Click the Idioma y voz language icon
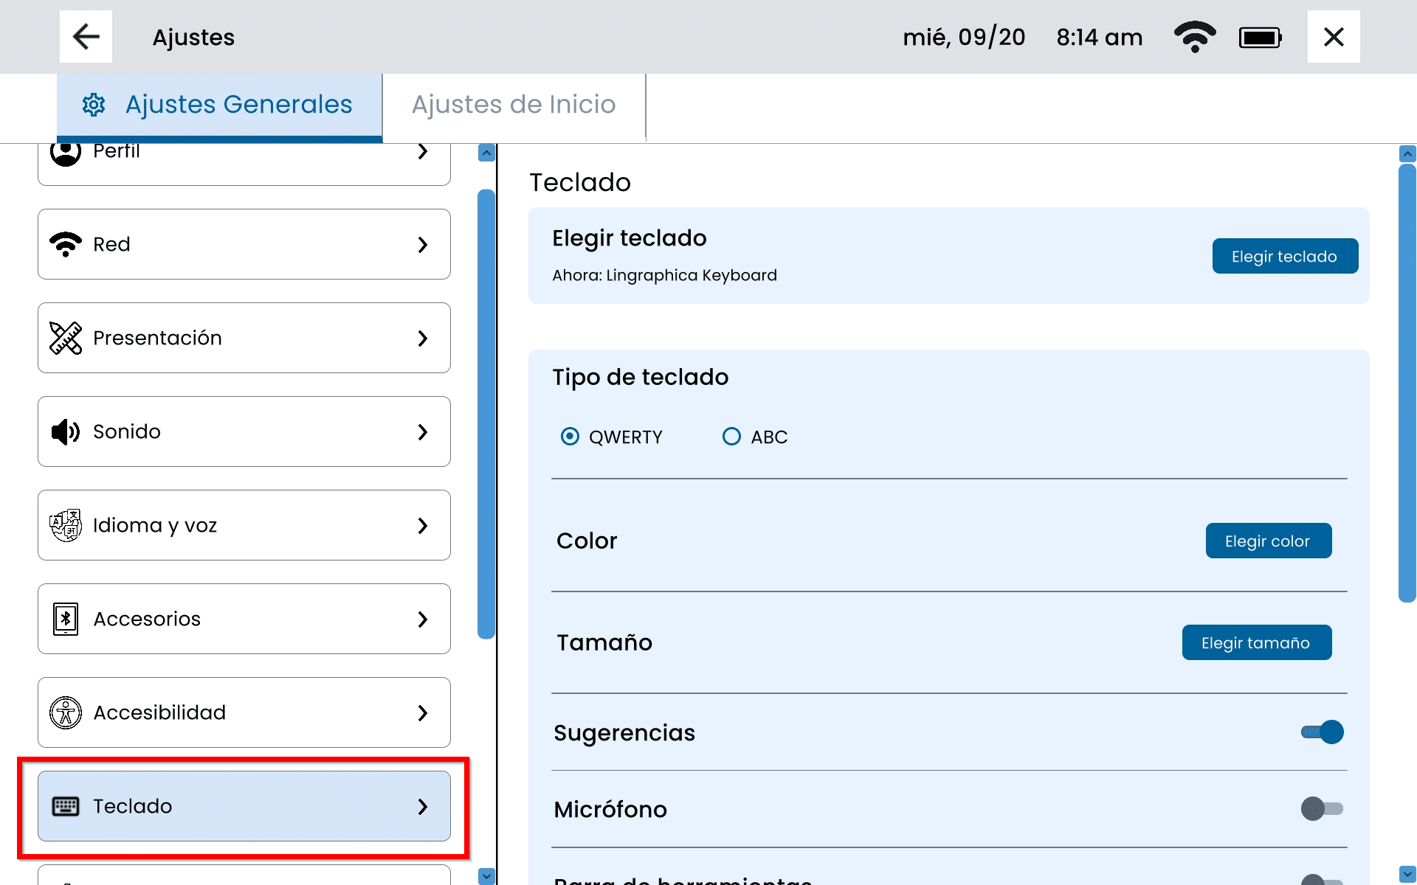The height and width of the screenshot is (885, 1417). click(66, 525)
